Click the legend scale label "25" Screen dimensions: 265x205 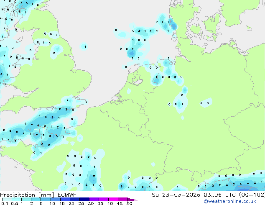[81, 203]
